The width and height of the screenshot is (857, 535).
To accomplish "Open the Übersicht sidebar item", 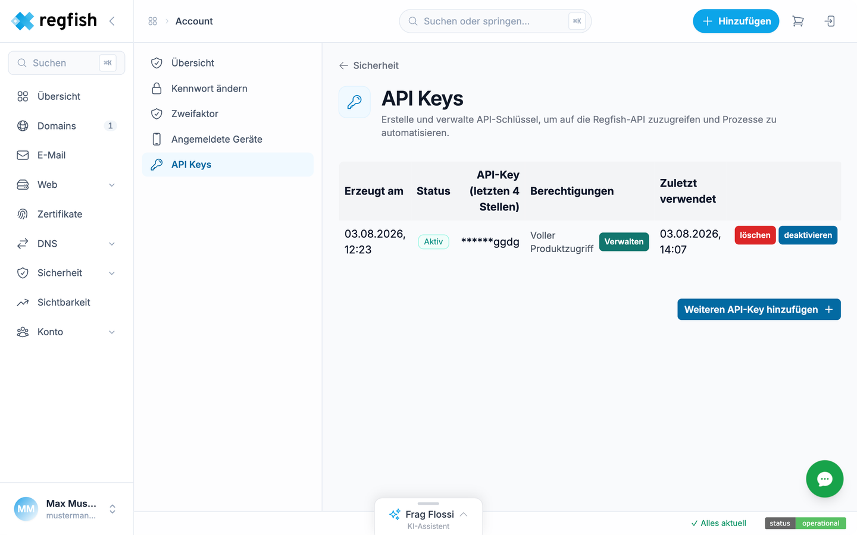I will pyautogui.click(x=67, y=96).
